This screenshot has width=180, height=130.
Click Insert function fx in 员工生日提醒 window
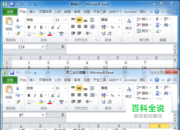click(63, 115)
